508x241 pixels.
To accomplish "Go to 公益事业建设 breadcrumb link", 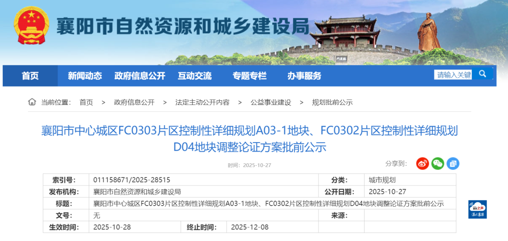I will [x=271, y=103].
